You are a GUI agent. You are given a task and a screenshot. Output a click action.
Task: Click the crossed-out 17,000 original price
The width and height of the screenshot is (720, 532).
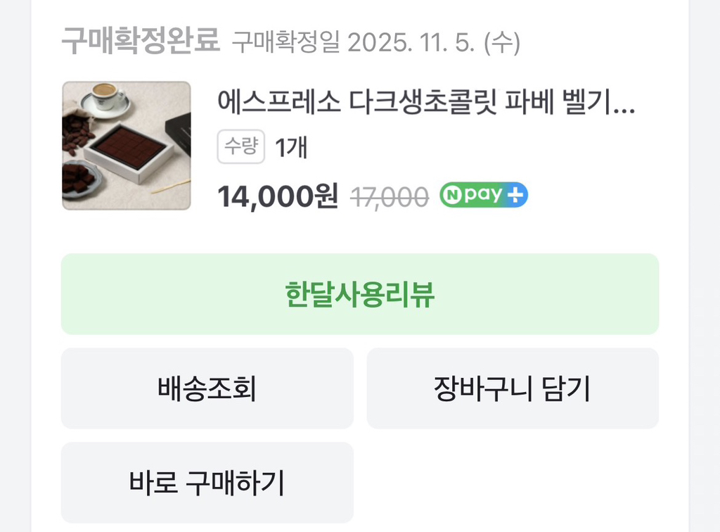tap(389, 197)
